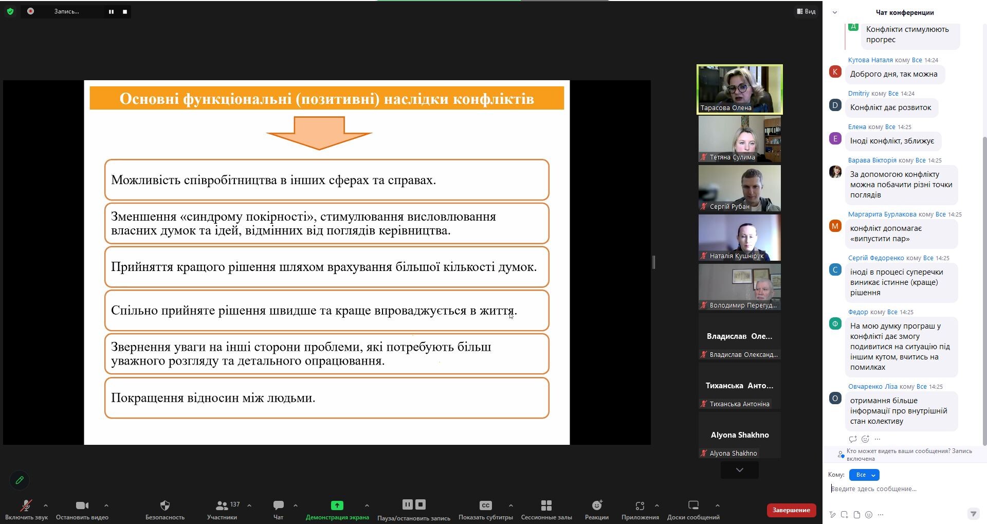Open Приложения apps icon
987x524 pixels.
(640, 505)
